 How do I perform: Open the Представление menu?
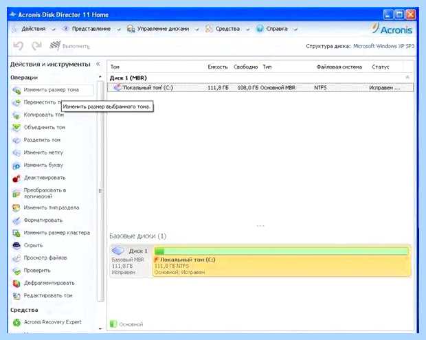pos(91,29)
